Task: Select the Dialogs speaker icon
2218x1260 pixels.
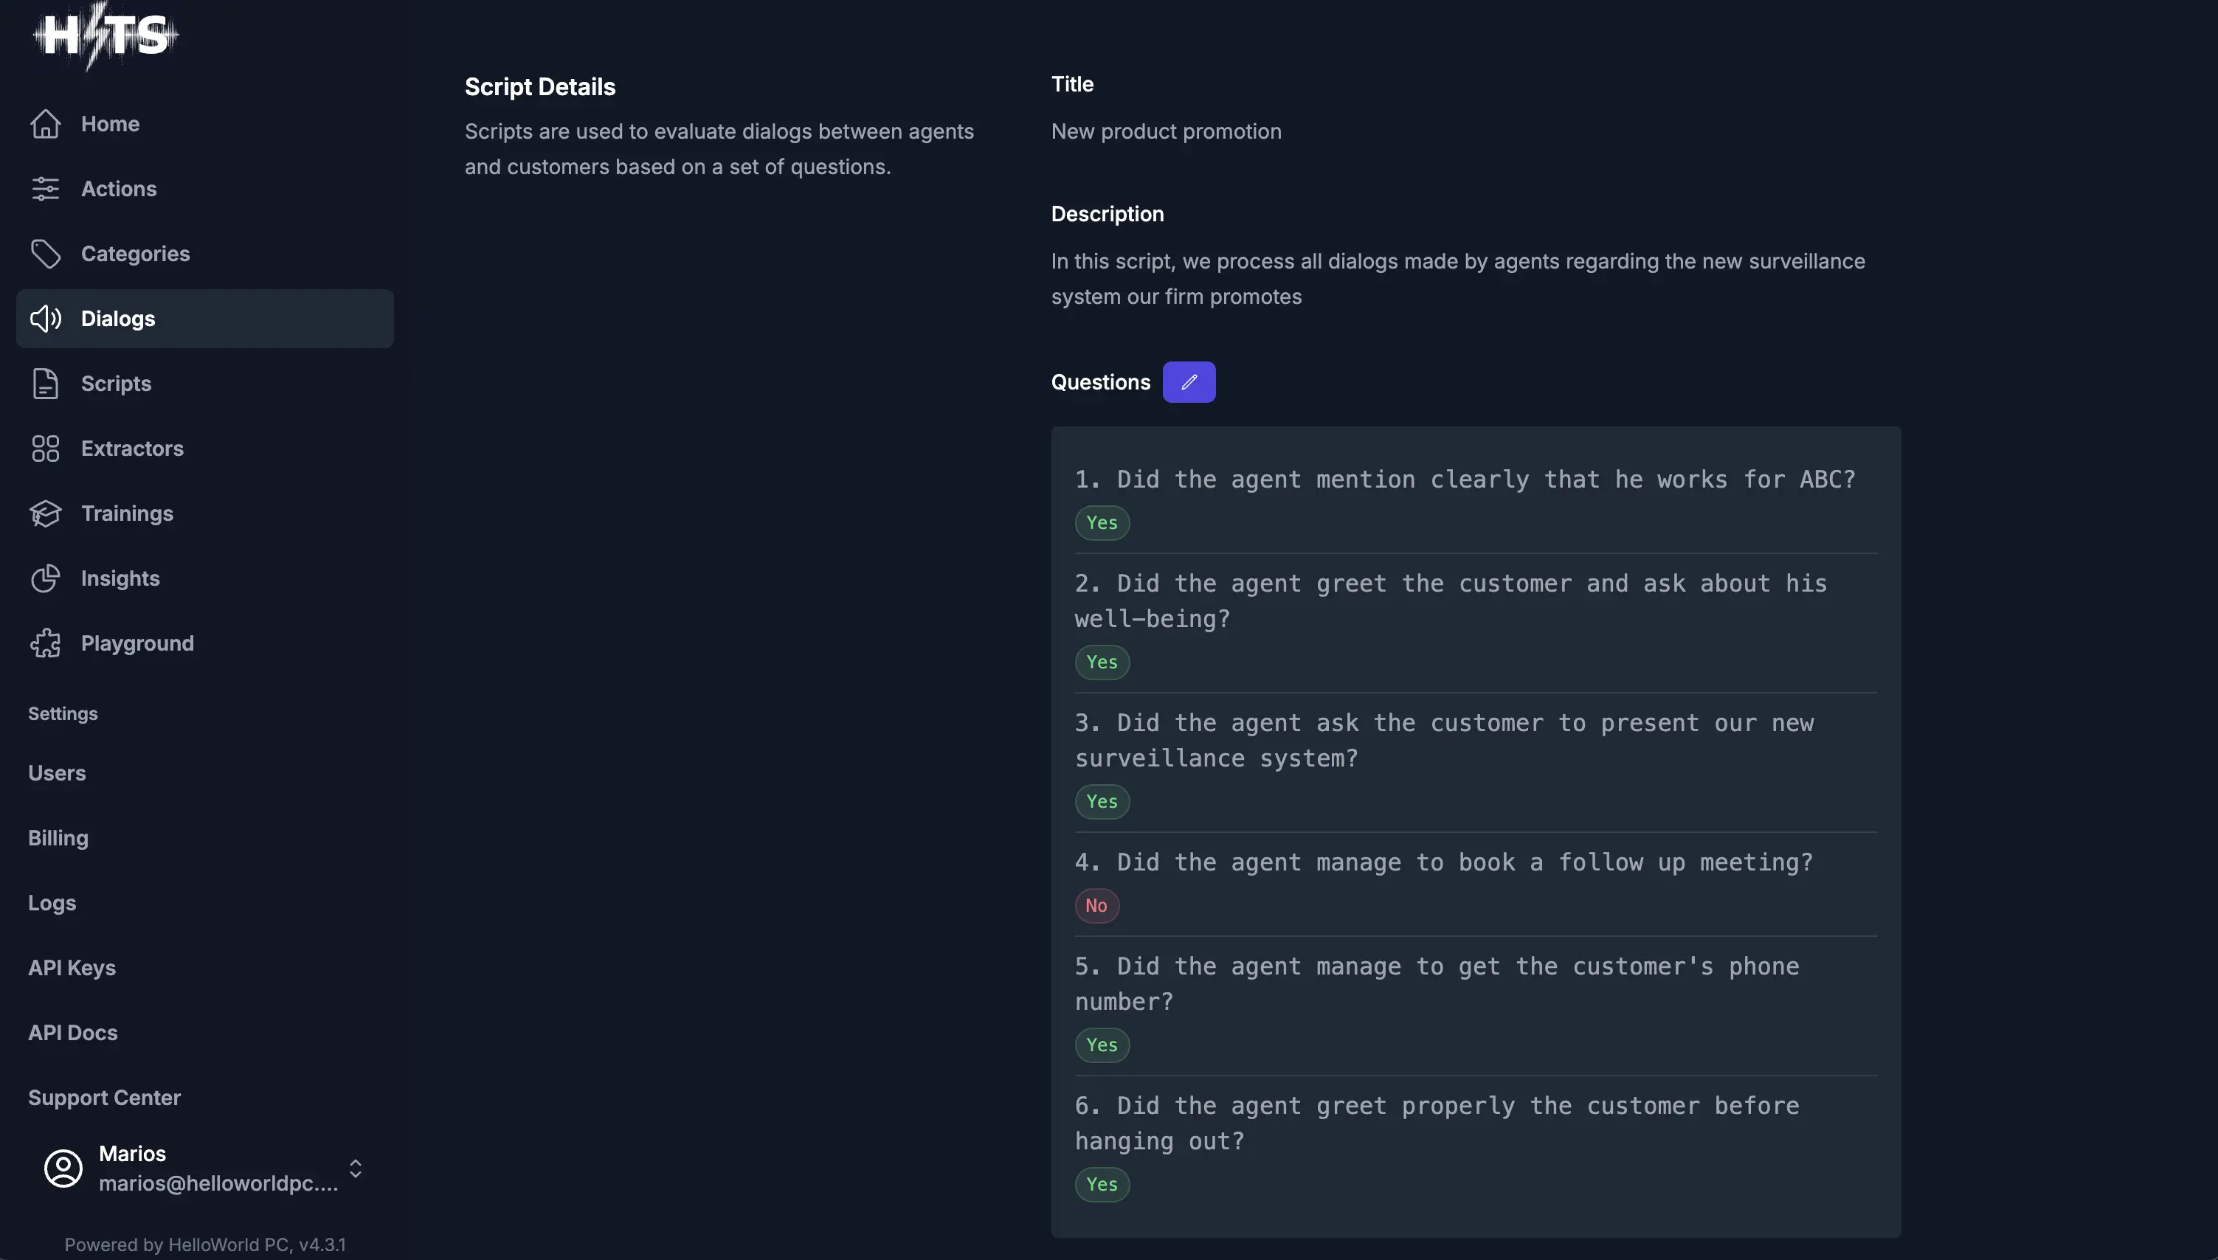Action: 46,319
